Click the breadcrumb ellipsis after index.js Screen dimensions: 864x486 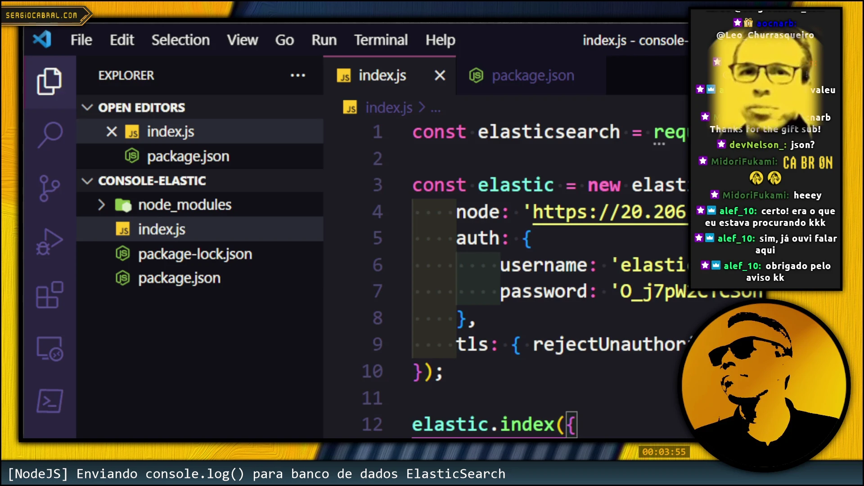pyautogui.click(x=436, y=109)
